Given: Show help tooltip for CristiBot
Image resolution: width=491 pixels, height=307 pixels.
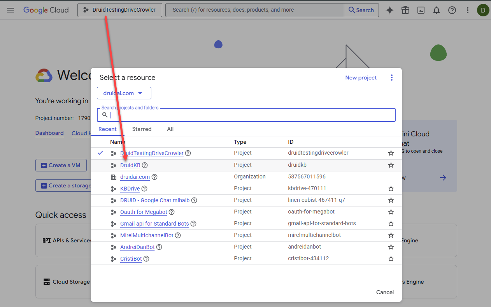Looking at the screenshot, I should [x=146, y=259].
